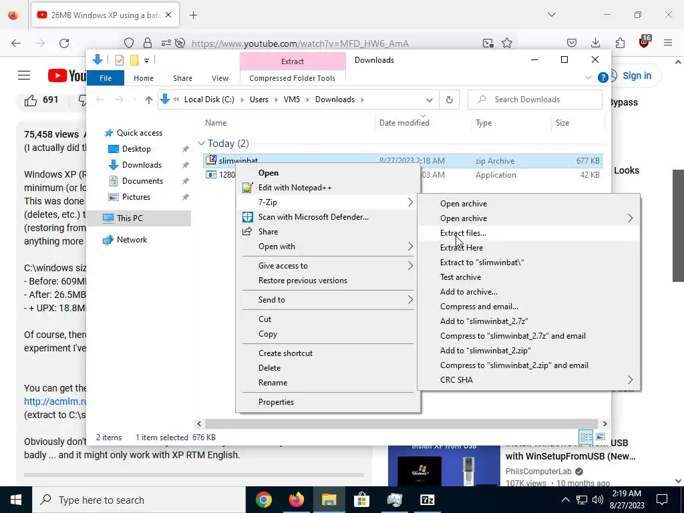The width and height of the screenshot is (684, 513).
Task: Open Microsoft Store from the taskbar
Action: [361, 500]
